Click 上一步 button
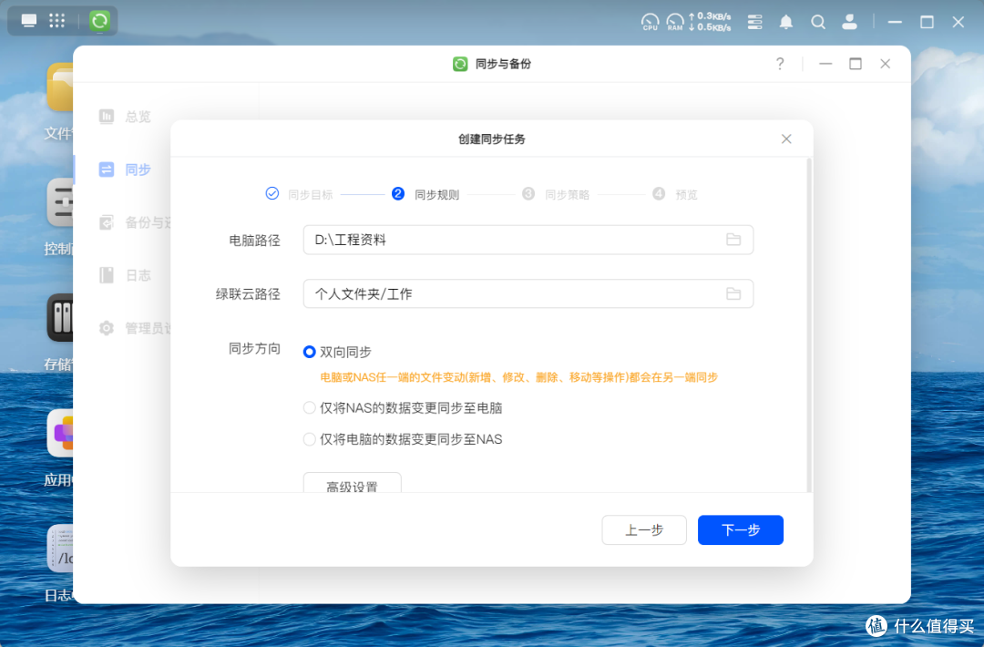The width and height of the screenshot is (984, 647). (644, 530)
